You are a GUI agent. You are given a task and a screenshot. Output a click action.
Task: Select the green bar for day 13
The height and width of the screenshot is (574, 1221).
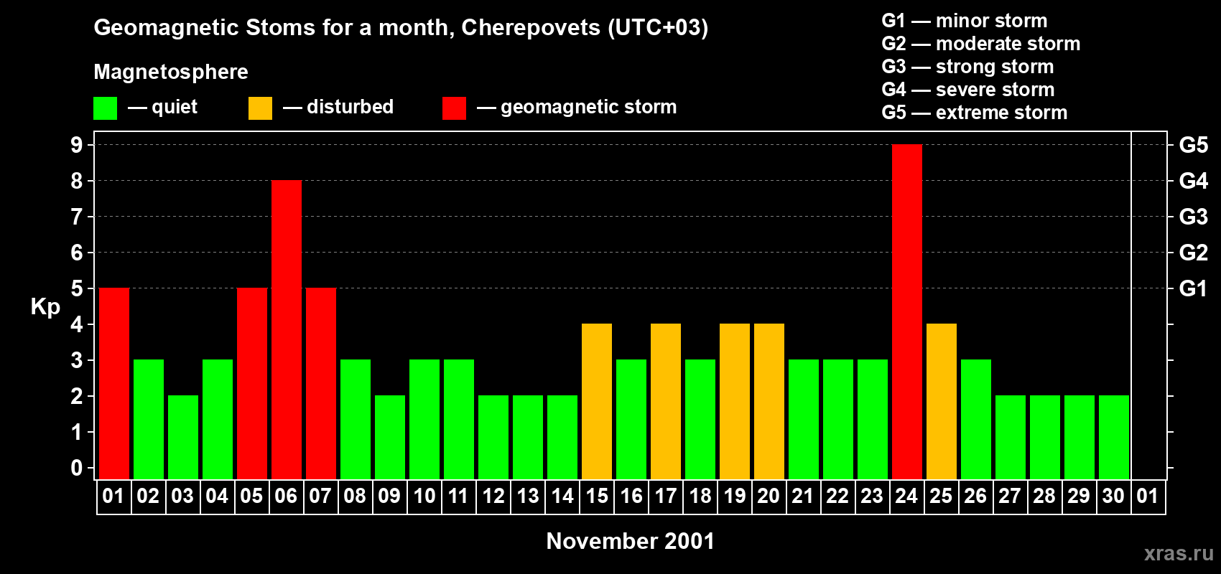[x=528, y=438]
